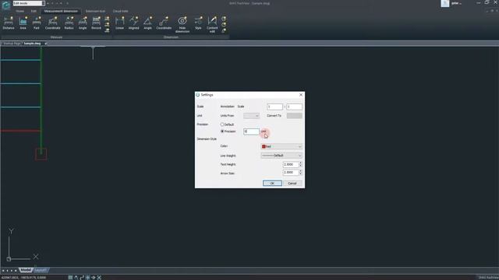This screenshot has height=280, width=499.
Task: Open the dimension Style tool
Action: [x=198, y=23]
